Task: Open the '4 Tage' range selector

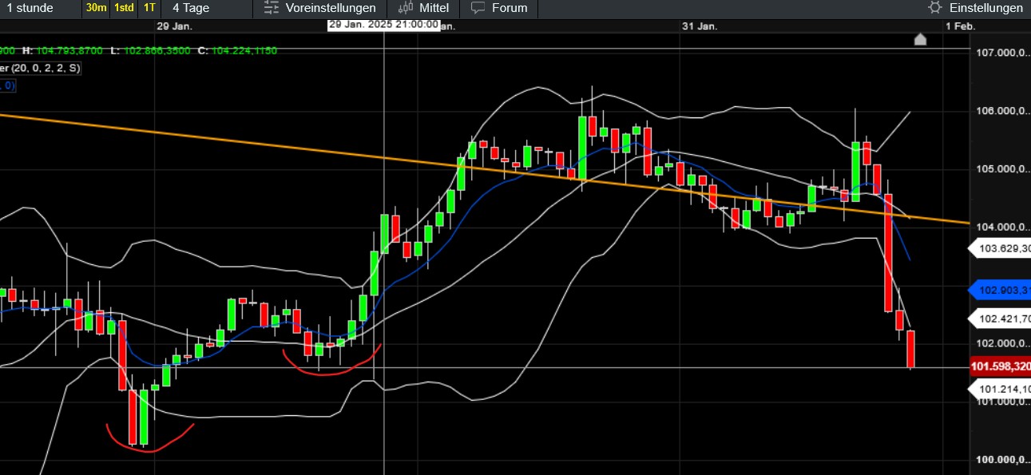Action: point(191,8)
